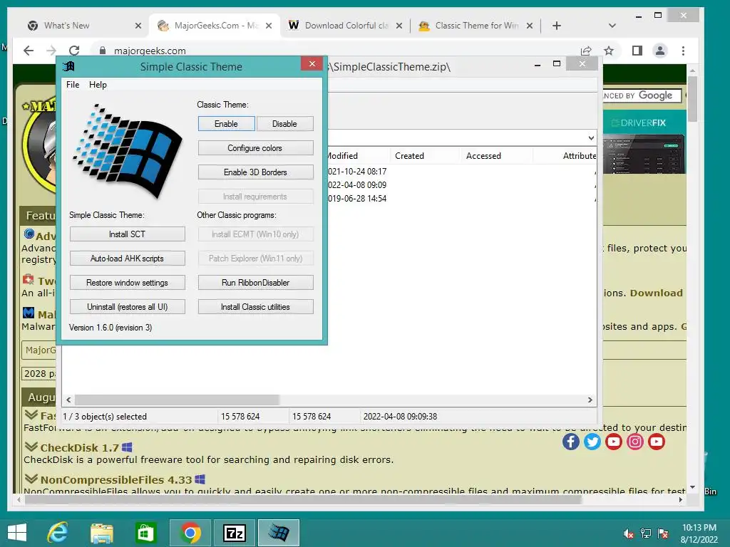Click the network tray icon
Screen dimensions: 730x547
[x=646, y=533]
